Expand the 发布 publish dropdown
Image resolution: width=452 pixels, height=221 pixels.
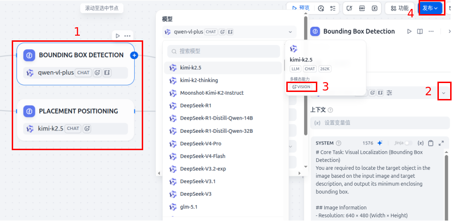430,8
